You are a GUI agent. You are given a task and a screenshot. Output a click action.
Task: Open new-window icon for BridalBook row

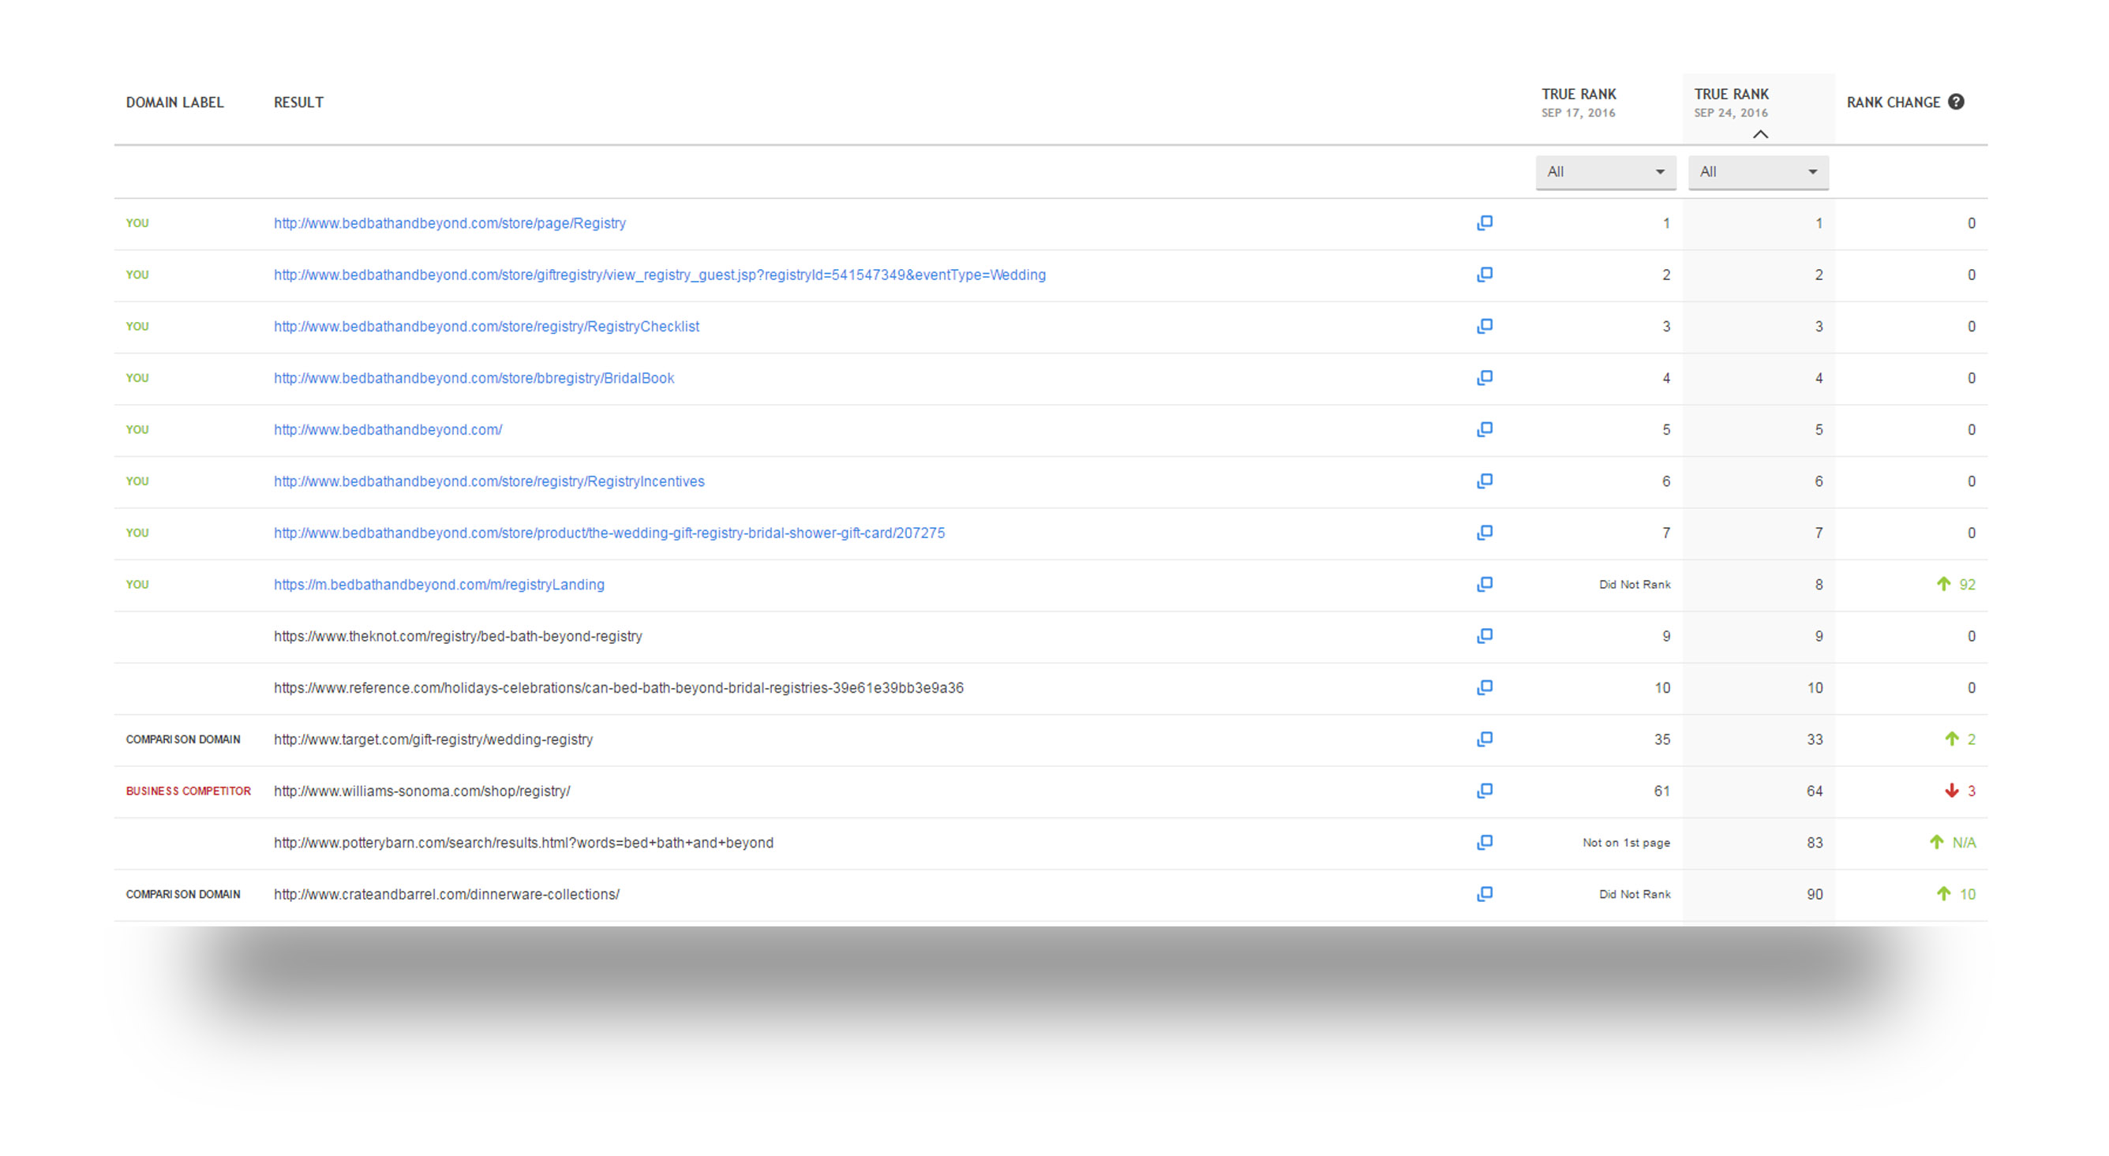[x=1485, y=377]
